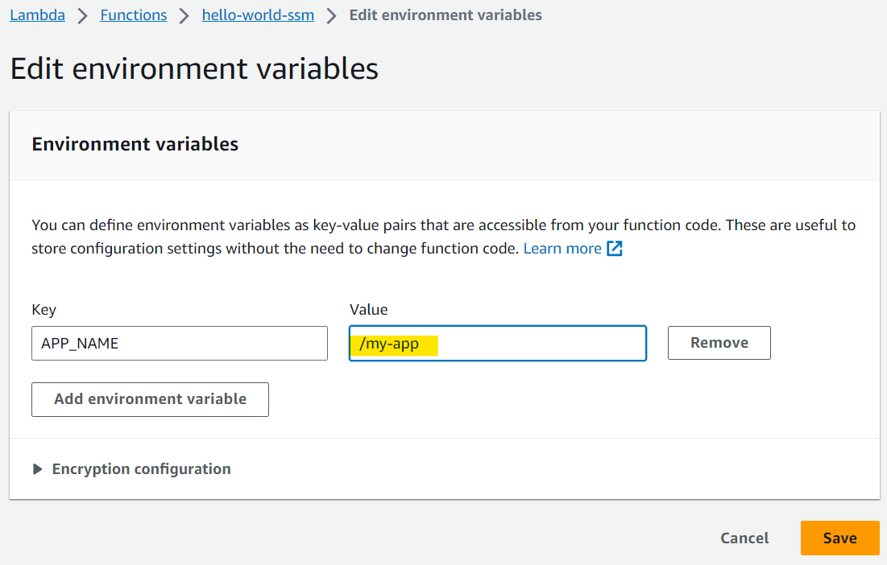This screenshot has height=565, width=887.
Task: Click the Edit environment variables page title
Action: click(194, 69)
